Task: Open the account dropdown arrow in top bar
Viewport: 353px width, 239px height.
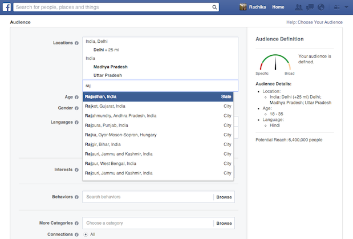Action: point(346,7)
